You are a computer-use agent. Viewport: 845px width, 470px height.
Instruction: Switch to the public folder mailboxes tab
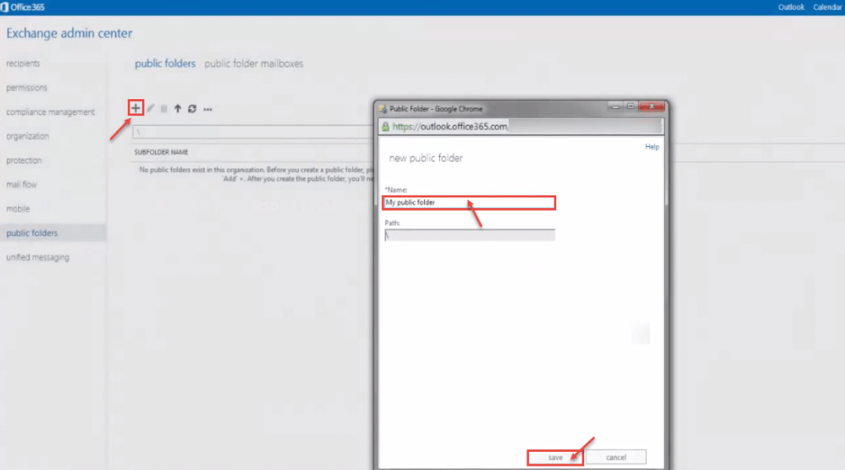tap(254, 64)
